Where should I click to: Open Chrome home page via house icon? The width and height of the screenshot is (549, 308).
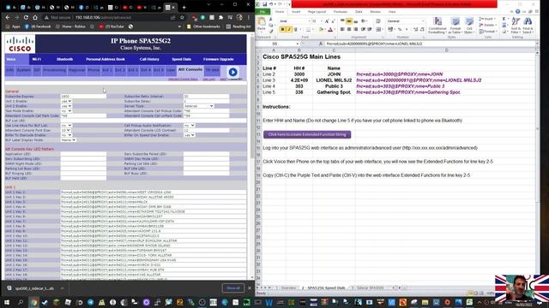pos(35,17)
